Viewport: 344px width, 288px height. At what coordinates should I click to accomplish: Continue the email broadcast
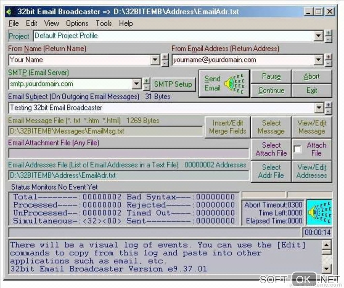(271, 90)
